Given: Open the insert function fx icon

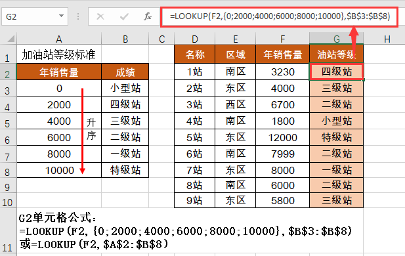Looking at the screenshot, I should 148,16.
